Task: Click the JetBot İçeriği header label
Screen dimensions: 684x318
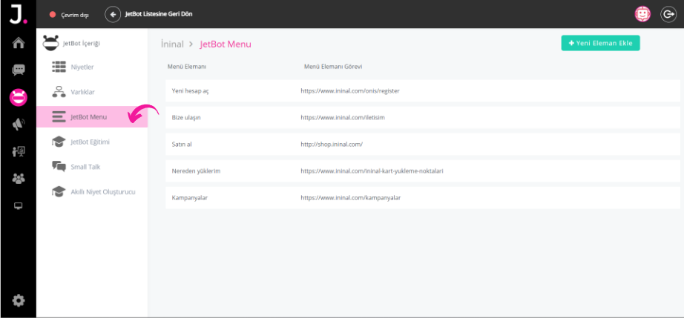Action: pos(82,43)
